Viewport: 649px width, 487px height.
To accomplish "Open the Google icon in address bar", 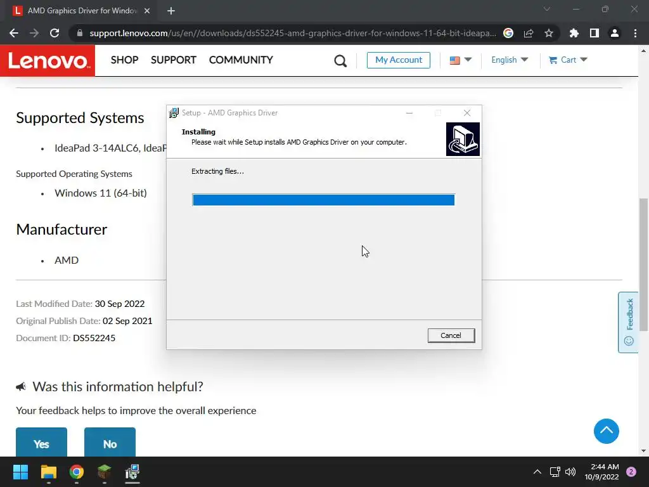I will tap(508, 33).
